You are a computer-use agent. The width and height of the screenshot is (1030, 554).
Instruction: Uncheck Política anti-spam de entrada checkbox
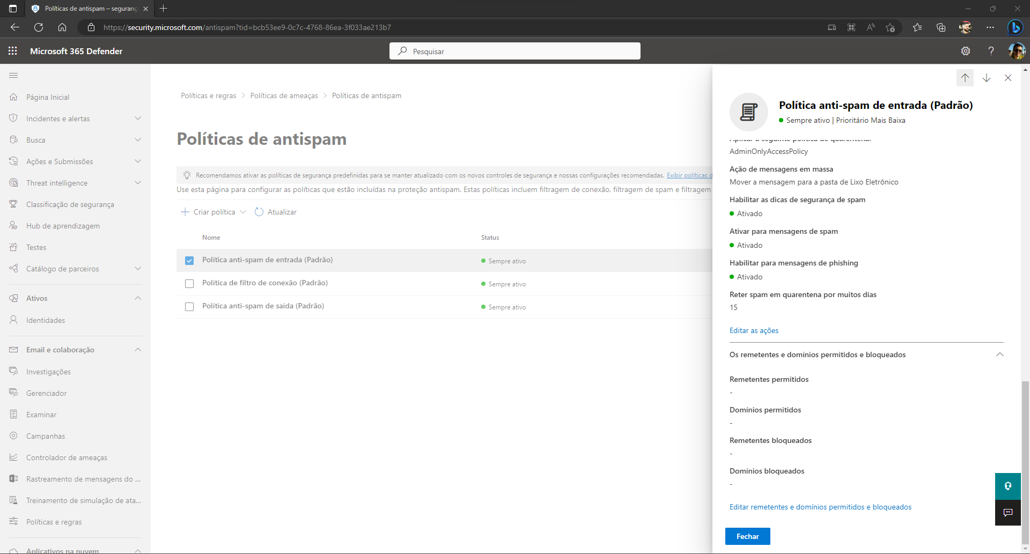tap(189, 261)
